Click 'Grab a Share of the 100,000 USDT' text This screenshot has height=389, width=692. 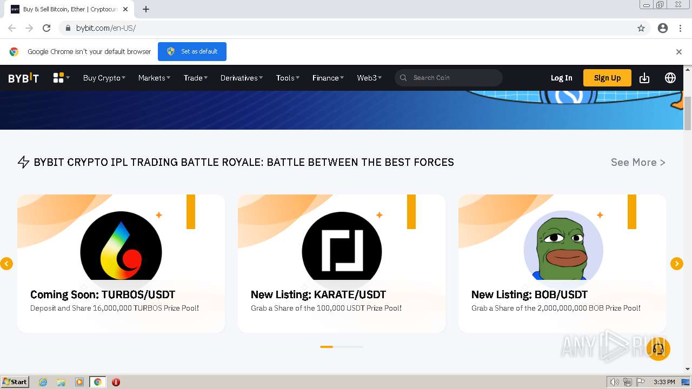click(x=308, y=308)
